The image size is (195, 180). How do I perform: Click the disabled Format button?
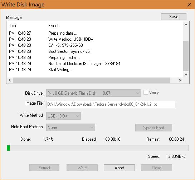[44, 168]
